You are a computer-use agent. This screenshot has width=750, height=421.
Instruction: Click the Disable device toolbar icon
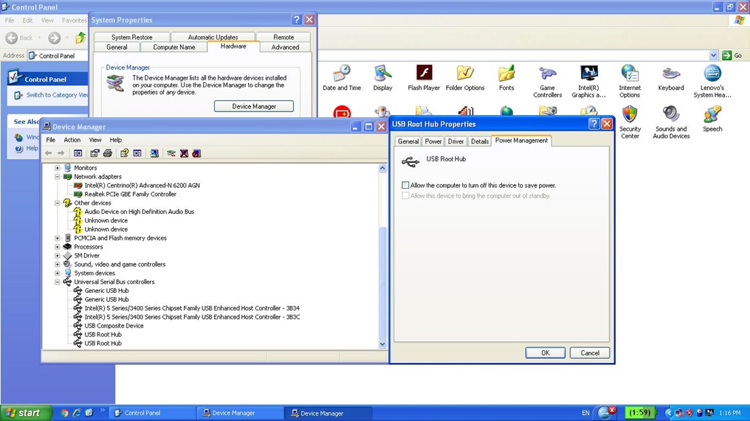(x=196, y=153)
